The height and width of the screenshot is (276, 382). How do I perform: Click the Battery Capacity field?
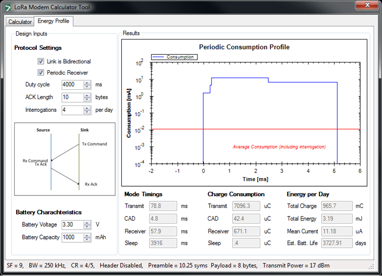tap(72, 238)
